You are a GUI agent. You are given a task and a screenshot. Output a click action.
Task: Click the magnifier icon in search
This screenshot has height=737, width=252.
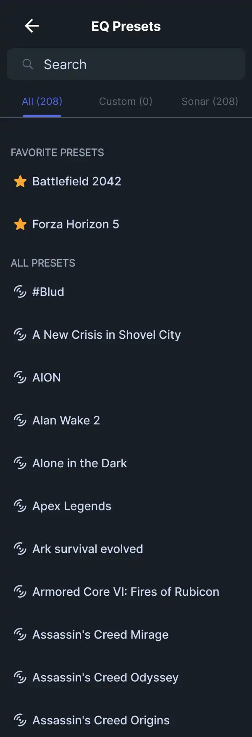(28, 64)
